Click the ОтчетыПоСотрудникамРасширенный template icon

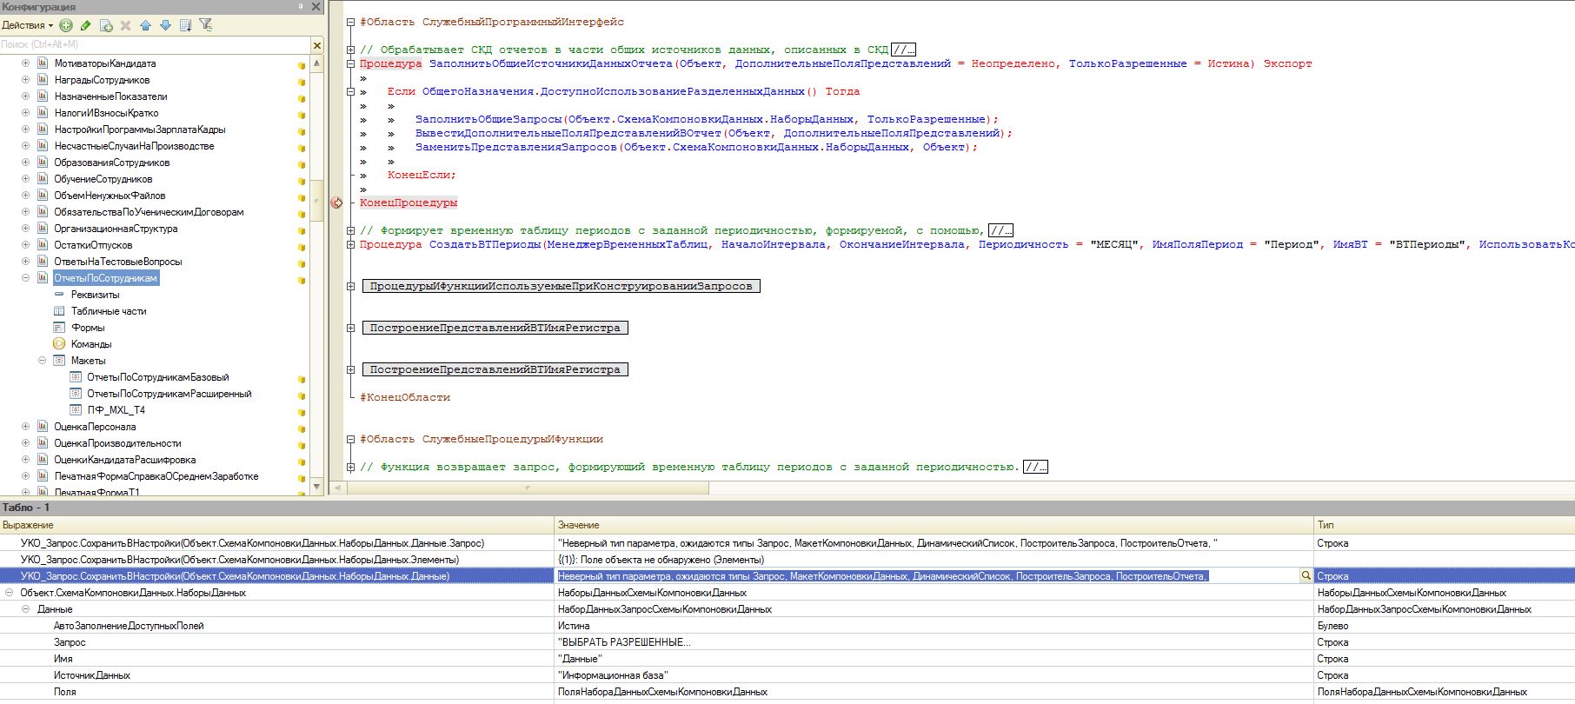pos(76,394)
